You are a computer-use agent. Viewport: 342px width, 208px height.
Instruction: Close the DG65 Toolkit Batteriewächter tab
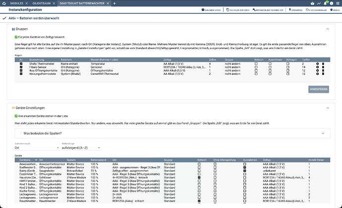coord(108,3)
